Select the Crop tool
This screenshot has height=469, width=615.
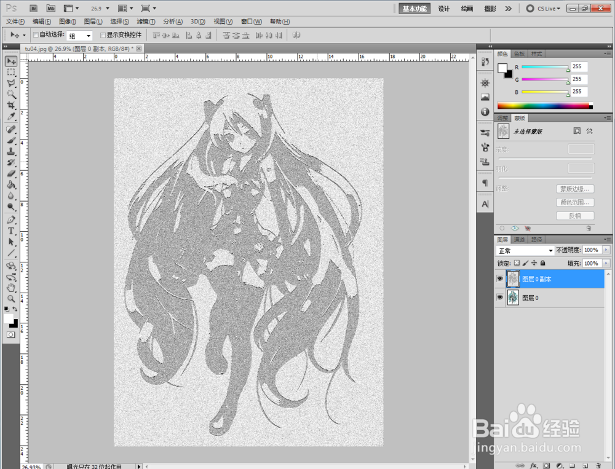click(11, 105)
